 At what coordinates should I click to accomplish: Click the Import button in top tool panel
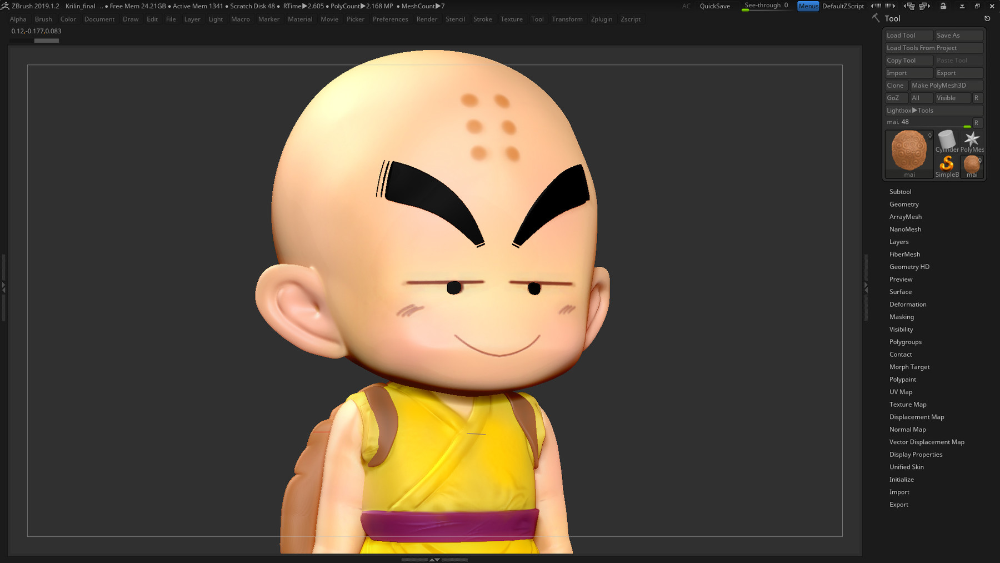click(909, 73)
